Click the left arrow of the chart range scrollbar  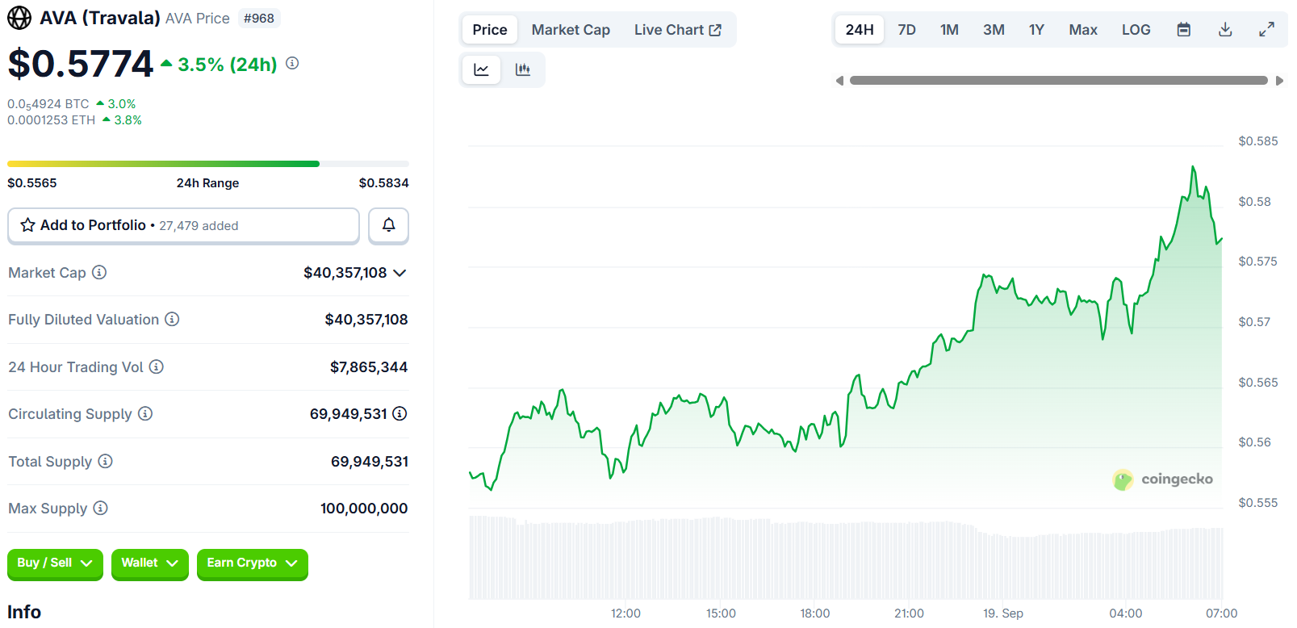pyautogui.click(x=839, y=81)
